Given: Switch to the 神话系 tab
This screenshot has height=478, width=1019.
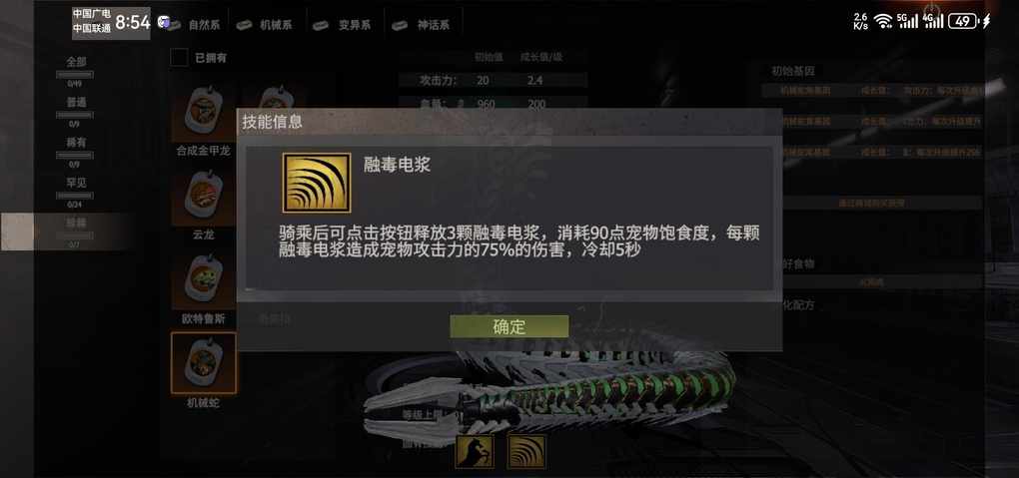Looking at the screenshot, I should click(422, 25).
